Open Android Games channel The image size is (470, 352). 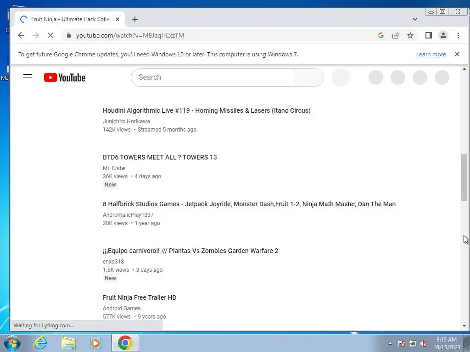coord(121,308)
